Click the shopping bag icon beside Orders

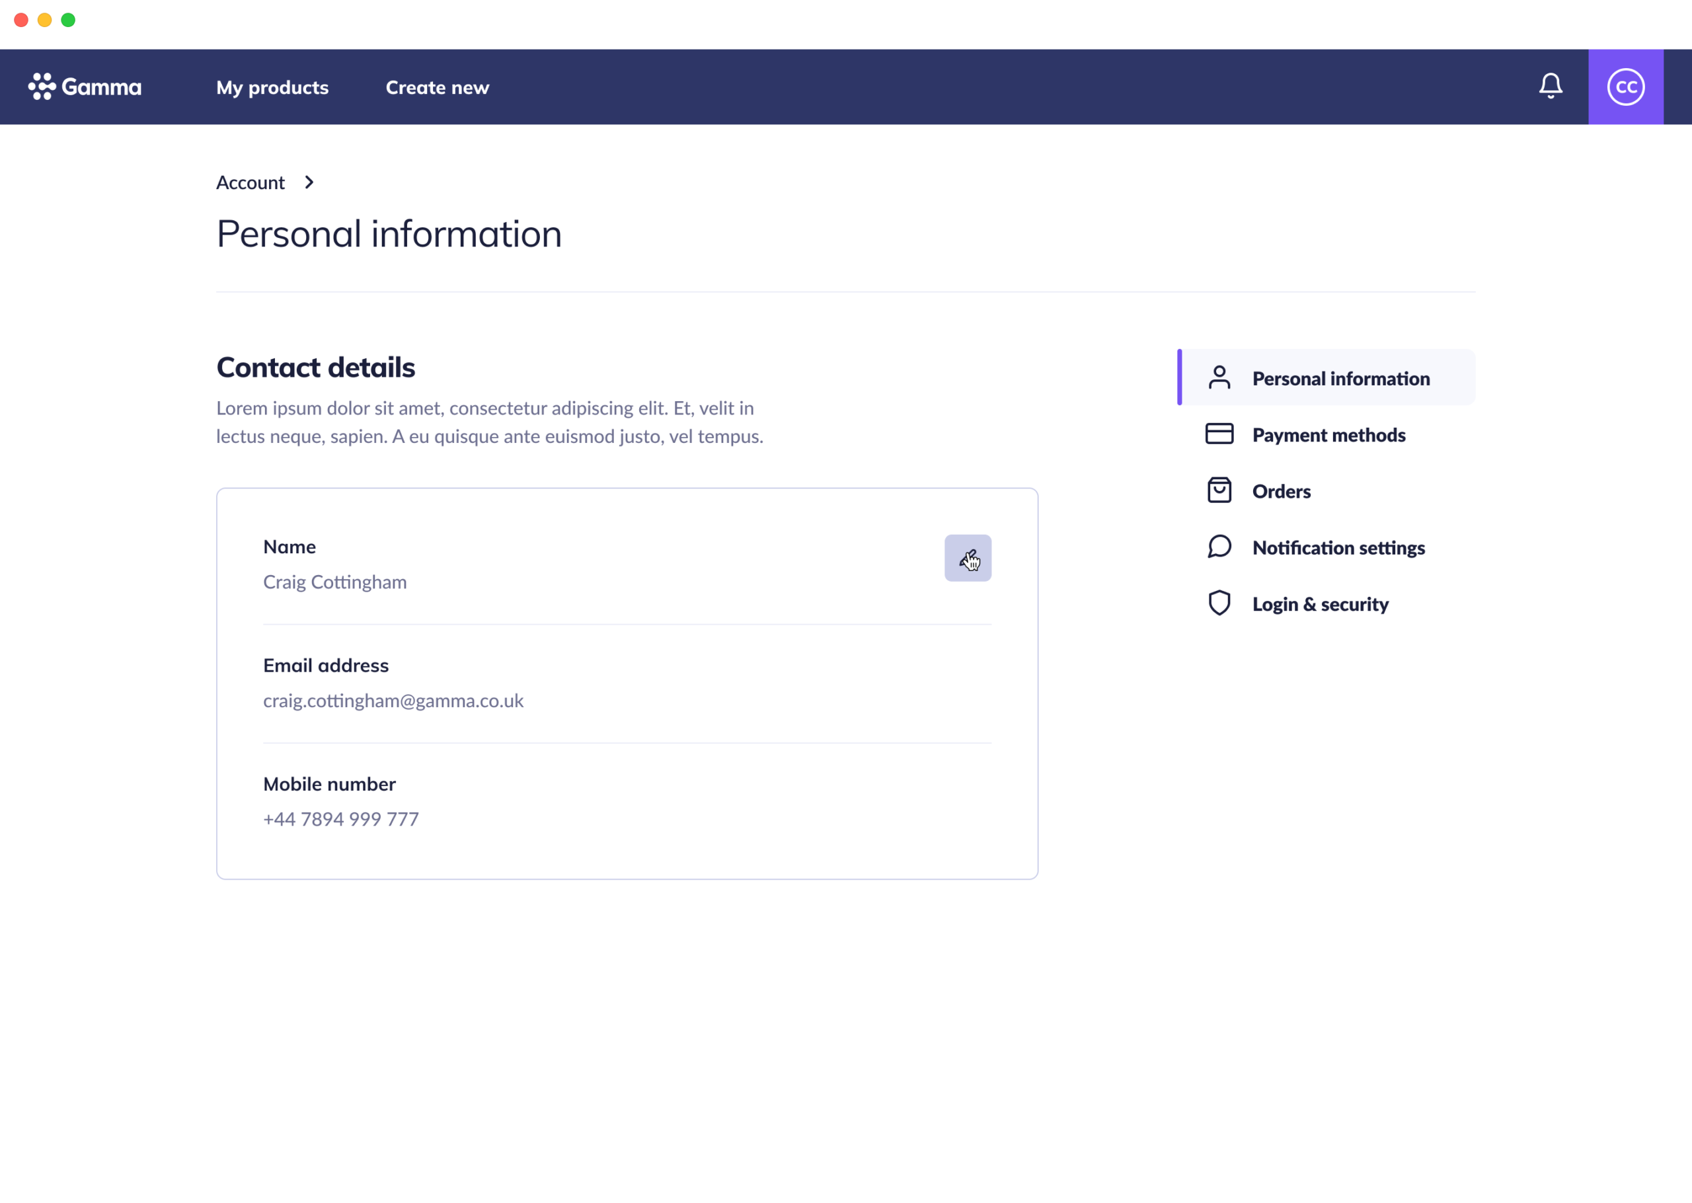coord(1219,490)
